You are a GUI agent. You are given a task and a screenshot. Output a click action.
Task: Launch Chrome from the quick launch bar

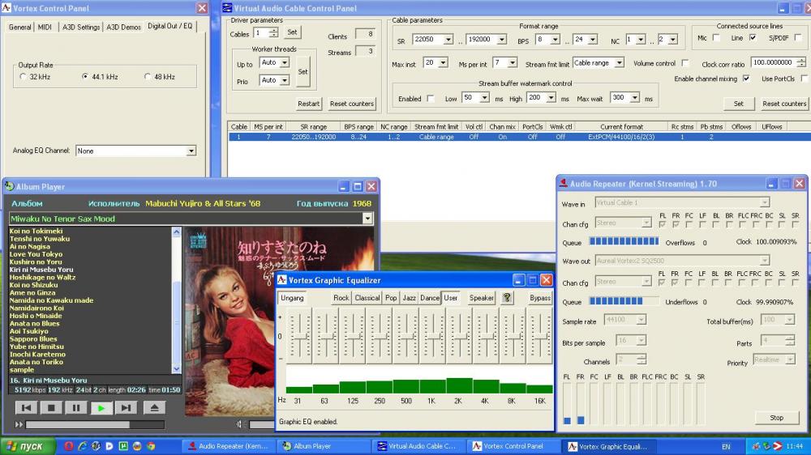pos(151,446)
